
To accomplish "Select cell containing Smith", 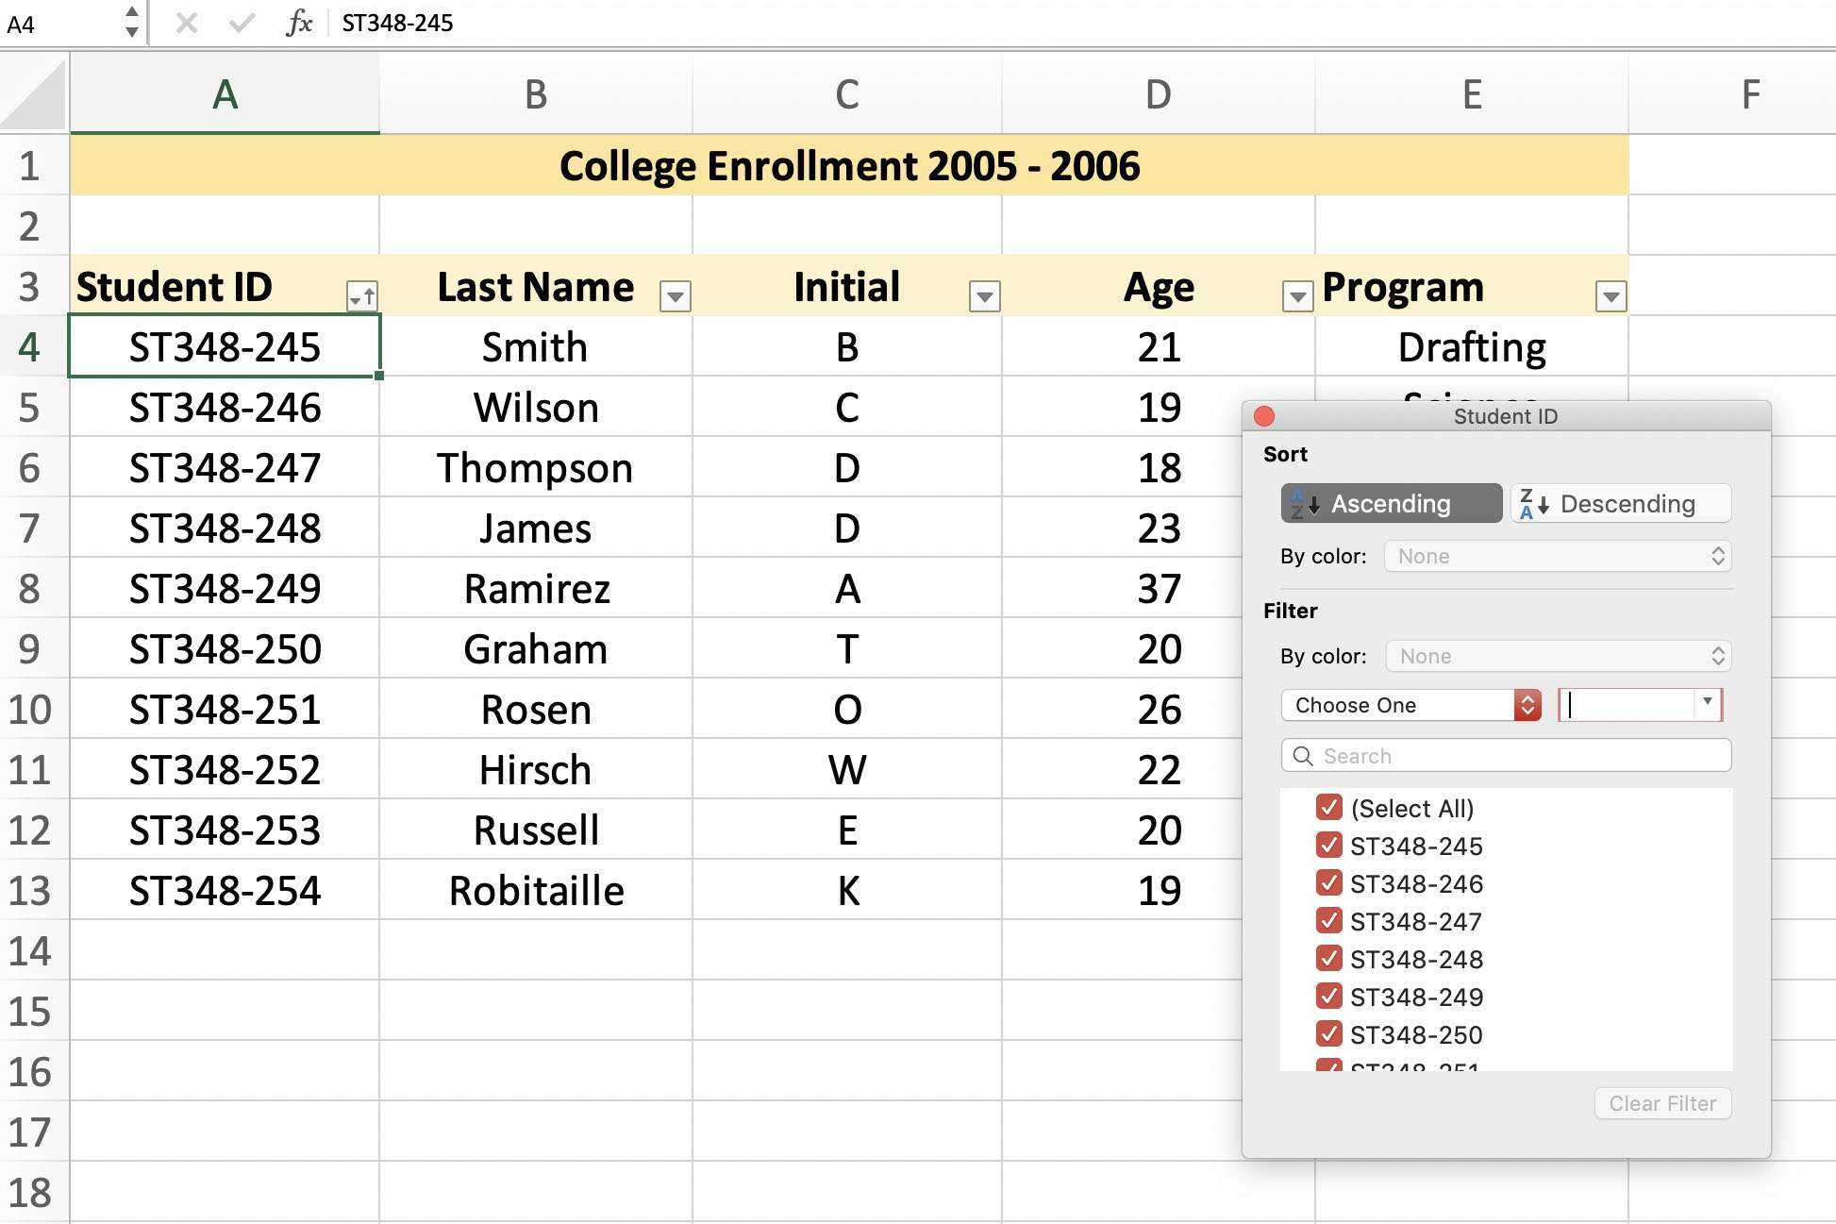I will coord(536,346).
